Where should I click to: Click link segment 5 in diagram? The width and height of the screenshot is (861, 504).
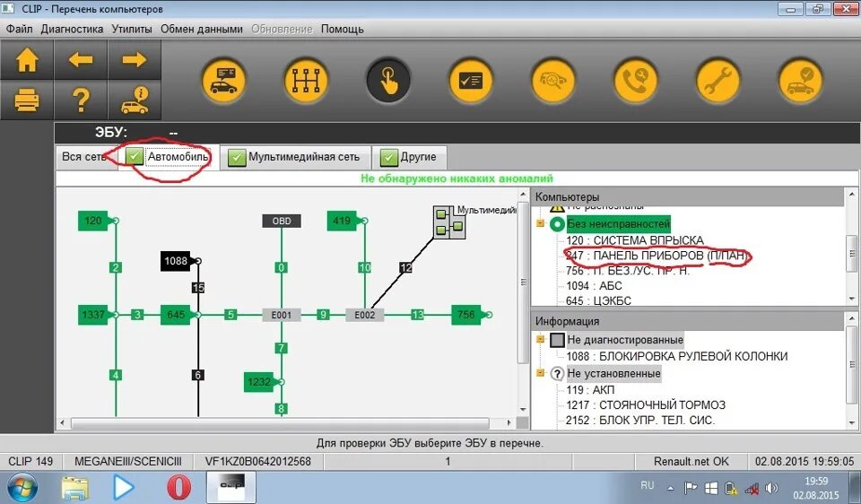pyautogui.click(x=231, y=315)
